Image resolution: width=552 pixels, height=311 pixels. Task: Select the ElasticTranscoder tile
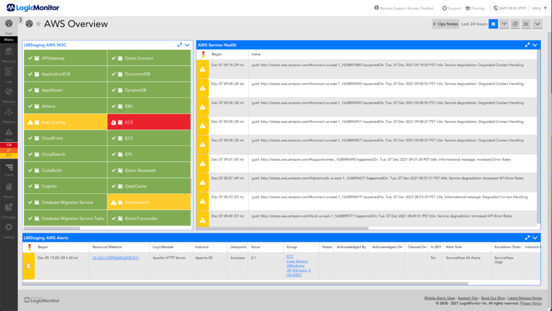point(149,218)
